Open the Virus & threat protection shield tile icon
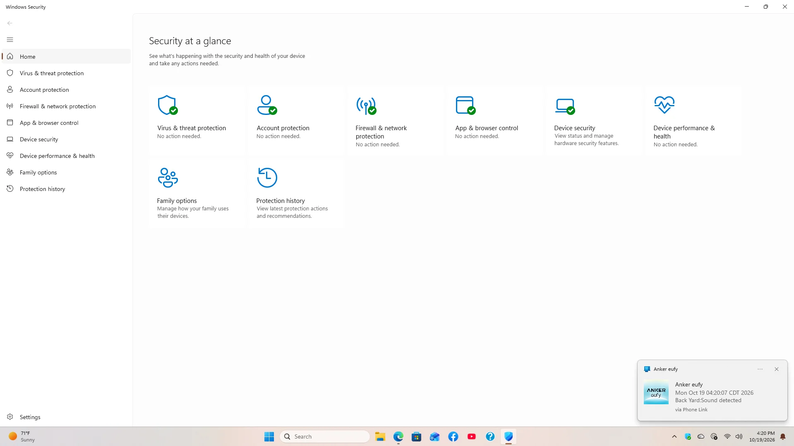The image size is (794, 446). tap(168, 105)
